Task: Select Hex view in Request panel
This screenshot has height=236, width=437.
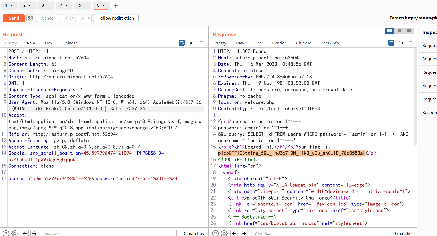Action: [48, 43]
